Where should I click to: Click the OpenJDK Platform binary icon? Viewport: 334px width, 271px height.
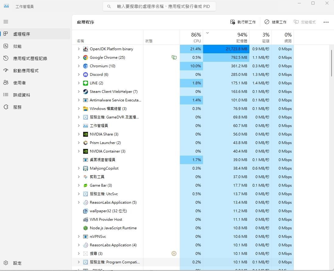point(86,49)
